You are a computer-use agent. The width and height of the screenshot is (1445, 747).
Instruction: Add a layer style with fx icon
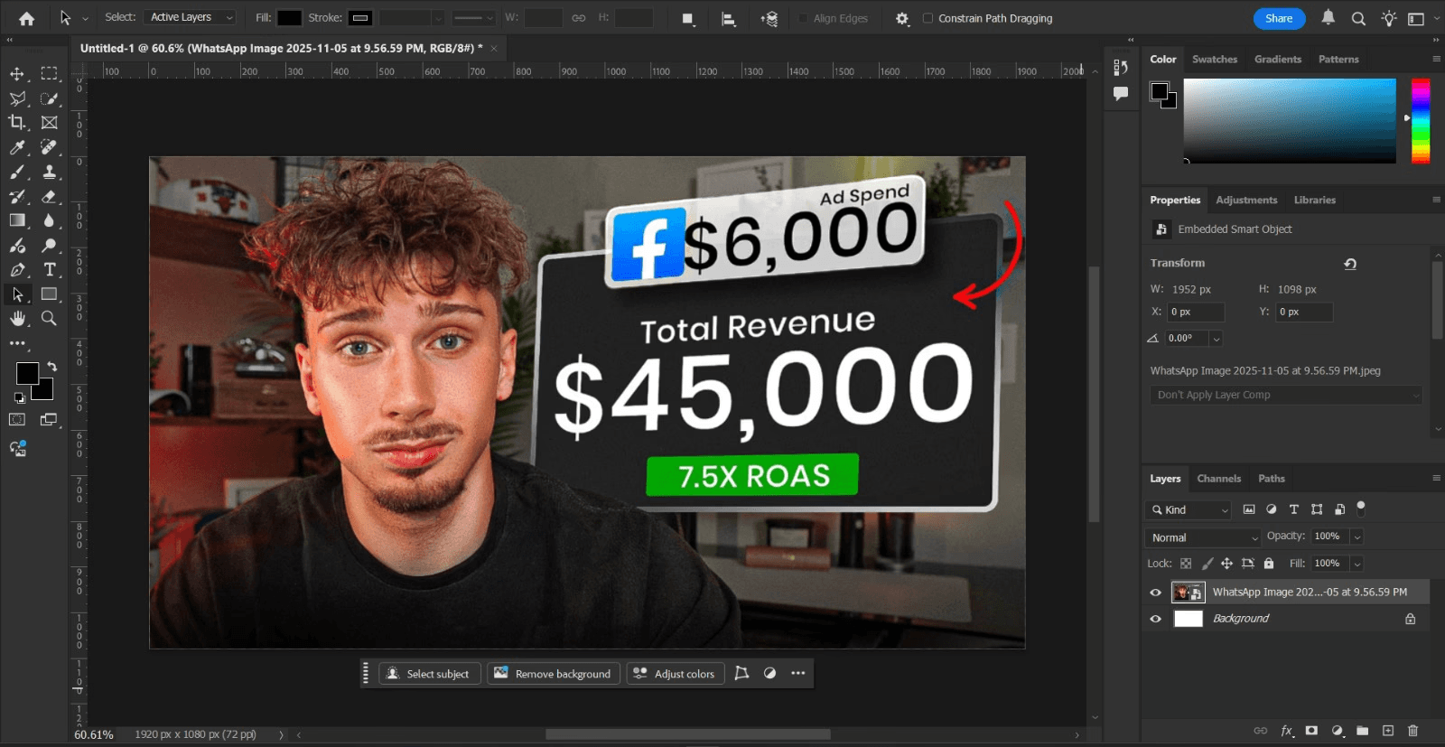click(x=1287, y=731)
